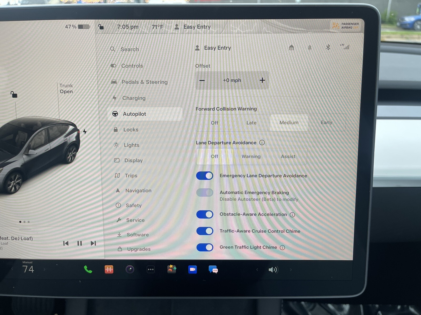Tap the 7:05 pm clock display
Viewport: 421px width, 315px height.
click(128, 27)
